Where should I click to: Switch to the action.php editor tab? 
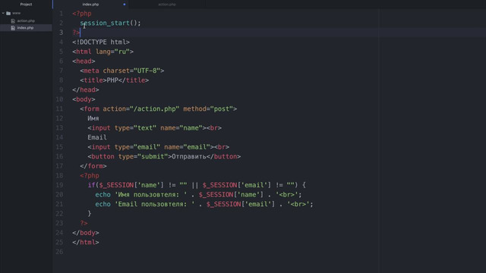pyautogui.click(x=167, y=5)
